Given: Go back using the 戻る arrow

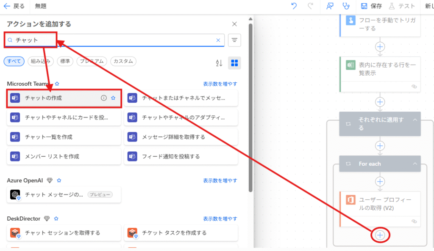Looking at the screenshot, I should pyautogui.click(x=14, y=6).
